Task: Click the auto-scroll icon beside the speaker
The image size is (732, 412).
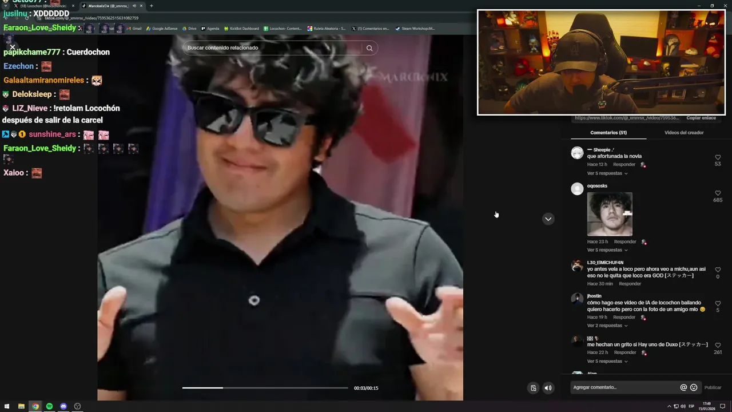Action: click(x=533, y=388)
